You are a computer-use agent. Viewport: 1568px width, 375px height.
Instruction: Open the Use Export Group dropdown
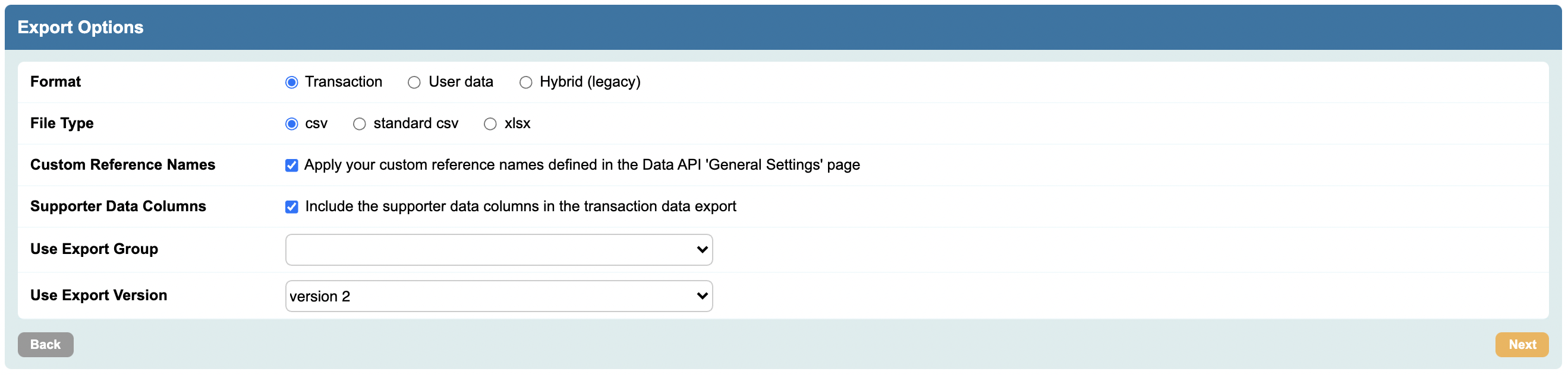coord(499,250)
